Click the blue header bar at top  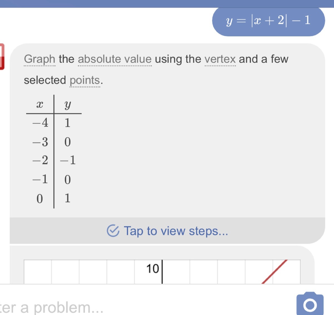167,4
